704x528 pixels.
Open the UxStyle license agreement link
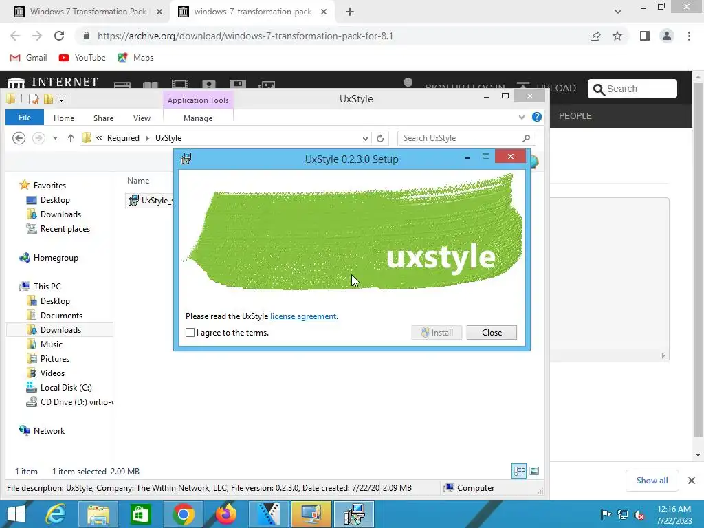303,316
